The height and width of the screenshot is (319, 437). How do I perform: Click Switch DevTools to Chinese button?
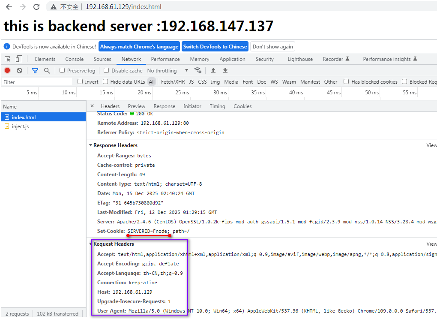[x=215, y=47]
